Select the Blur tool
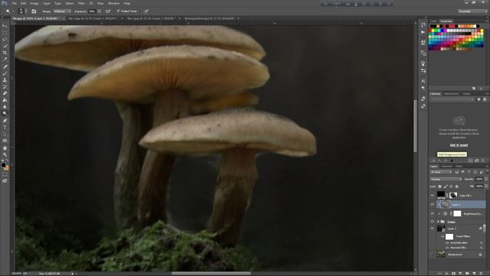 coord(5,107)
